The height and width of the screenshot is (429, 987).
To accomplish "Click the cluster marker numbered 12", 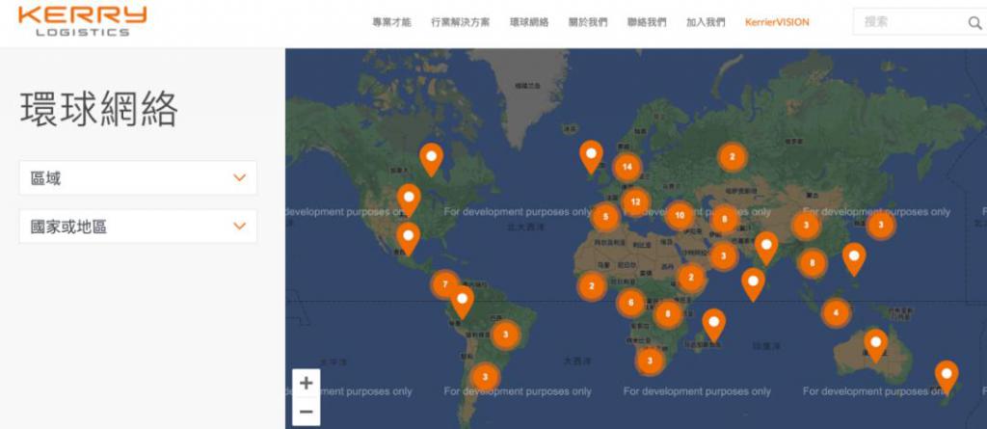I will (634, 201).
